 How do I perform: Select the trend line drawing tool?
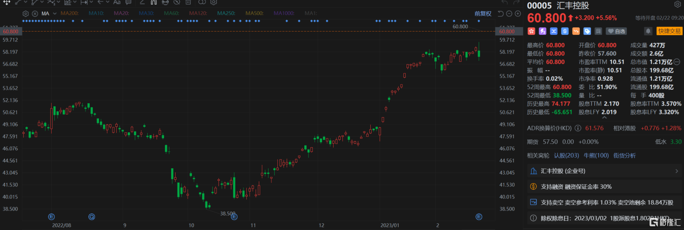pos(18,2)
